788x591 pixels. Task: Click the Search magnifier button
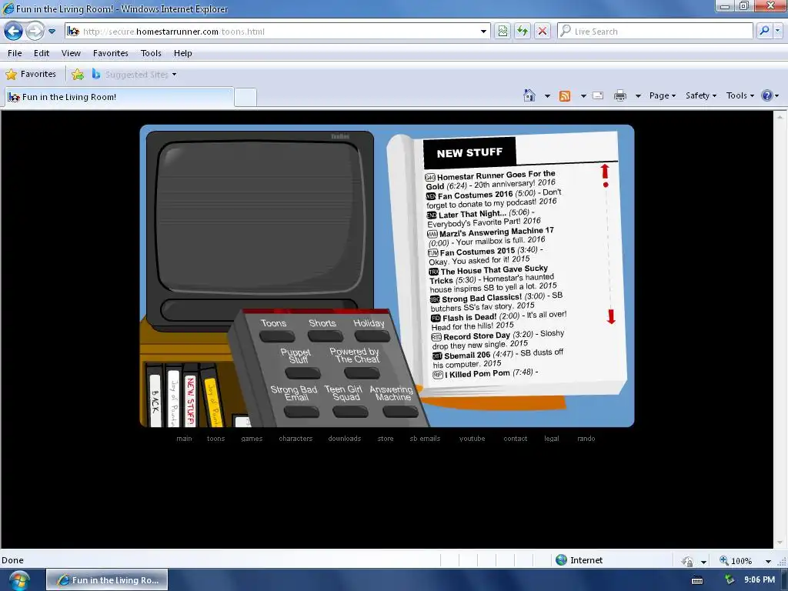pyautogui.click(x=764, y=31)
